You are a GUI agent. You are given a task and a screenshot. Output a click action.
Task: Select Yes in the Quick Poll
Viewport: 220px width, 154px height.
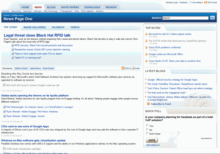147,126
